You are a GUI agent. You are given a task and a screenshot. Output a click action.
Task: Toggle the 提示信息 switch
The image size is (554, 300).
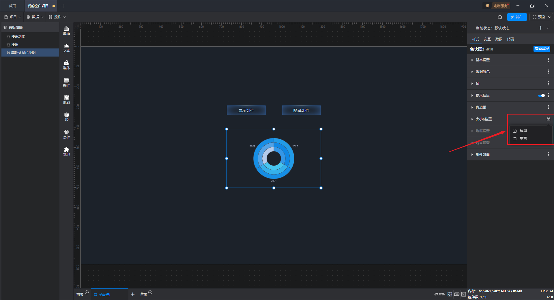point(541,95)
